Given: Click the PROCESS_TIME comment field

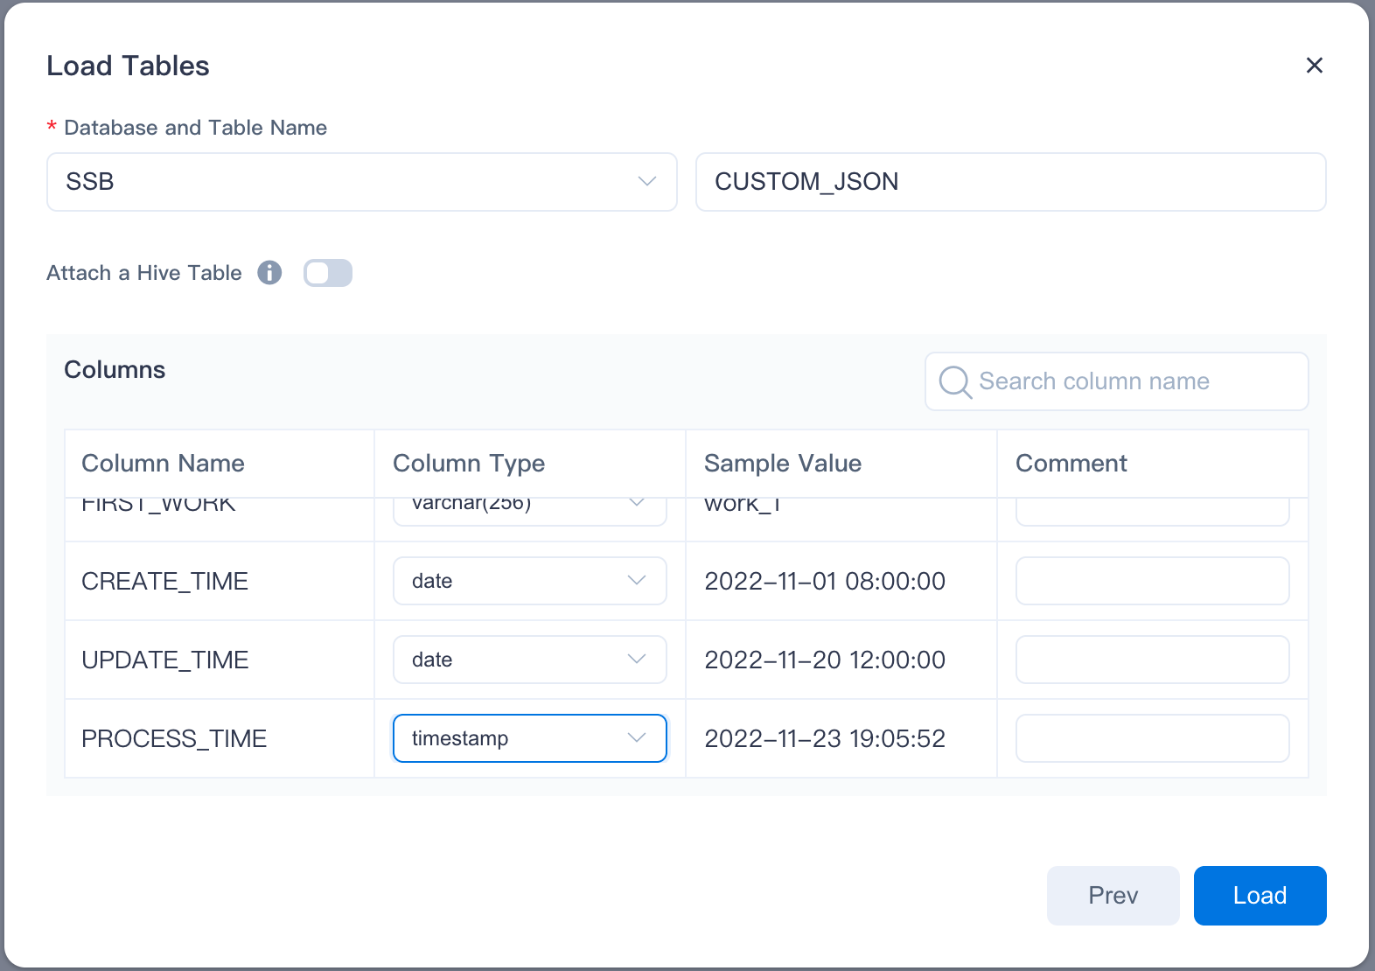Looking at the screenshot, I should pyautogui.click(x=1152, y=738).
